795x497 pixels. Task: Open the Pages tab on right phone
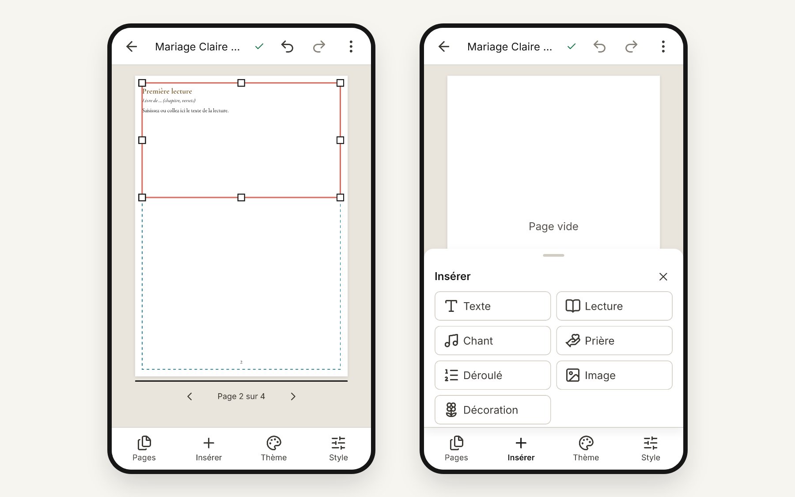tap(456, 448)
